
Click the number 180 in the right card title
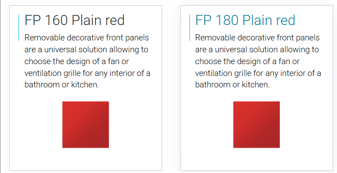click(227, 20)
